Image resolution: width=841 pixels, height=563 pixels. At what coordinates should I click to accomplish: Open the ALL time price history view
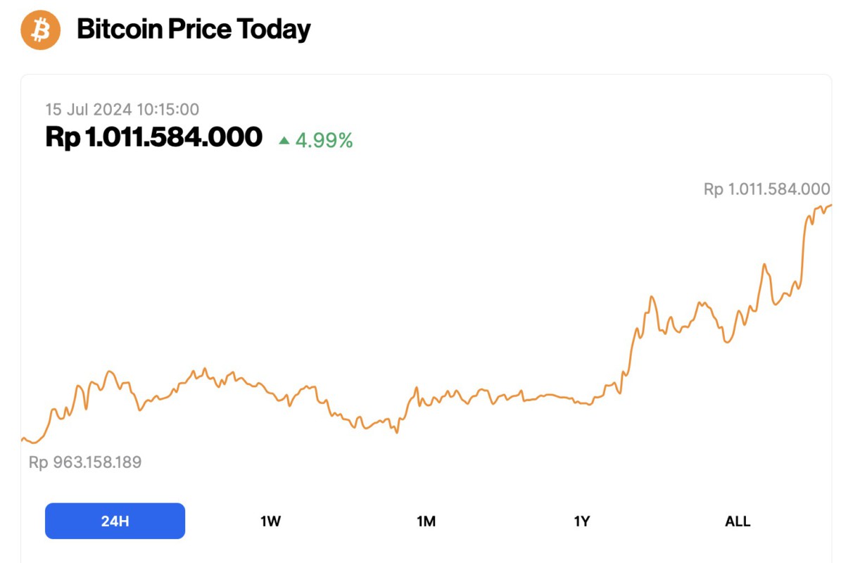pyautogui.click(x=737, y=521)
